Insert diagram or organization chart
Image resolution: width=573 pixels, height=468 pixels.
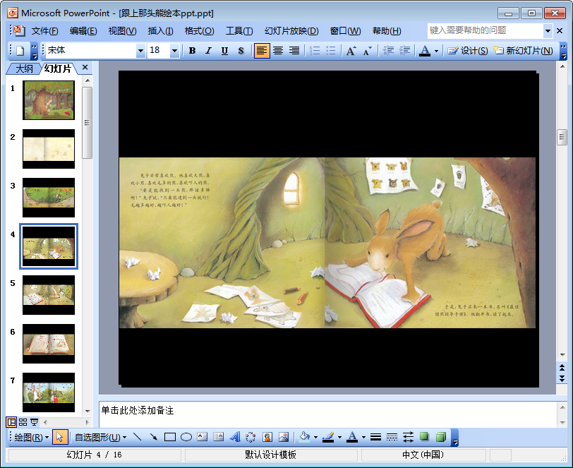coord(251,437)
